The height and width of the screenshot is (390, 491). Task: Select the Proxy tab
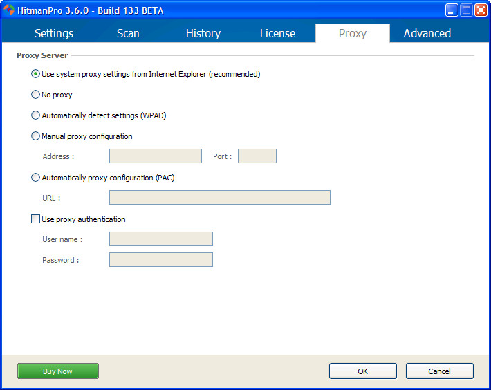(x=353, y=33)
